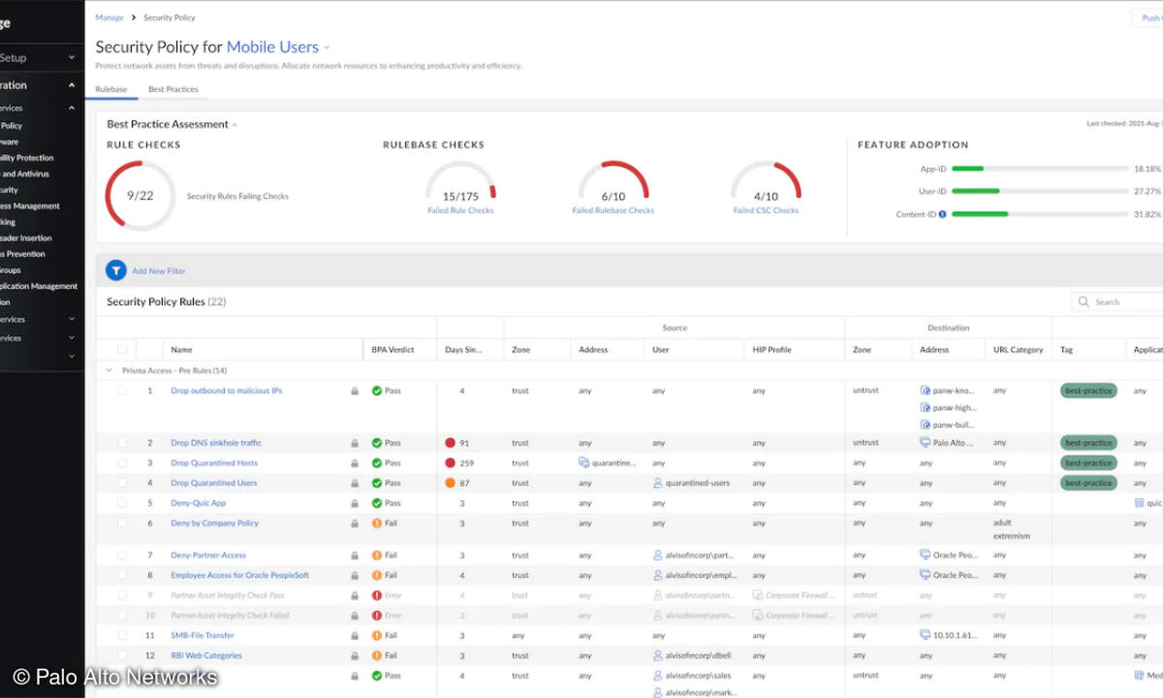
Task: Click address icon beside panw-kno destination
Action: click(x=926, y=391)
